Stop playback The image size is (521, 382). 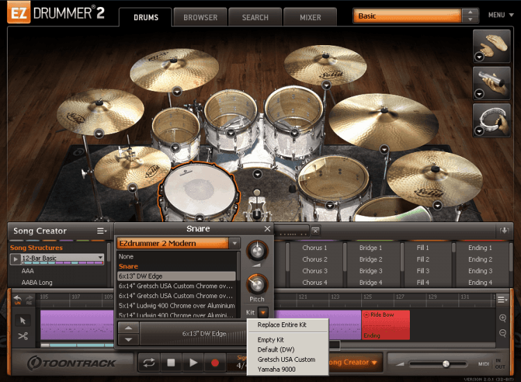[171, 363]
